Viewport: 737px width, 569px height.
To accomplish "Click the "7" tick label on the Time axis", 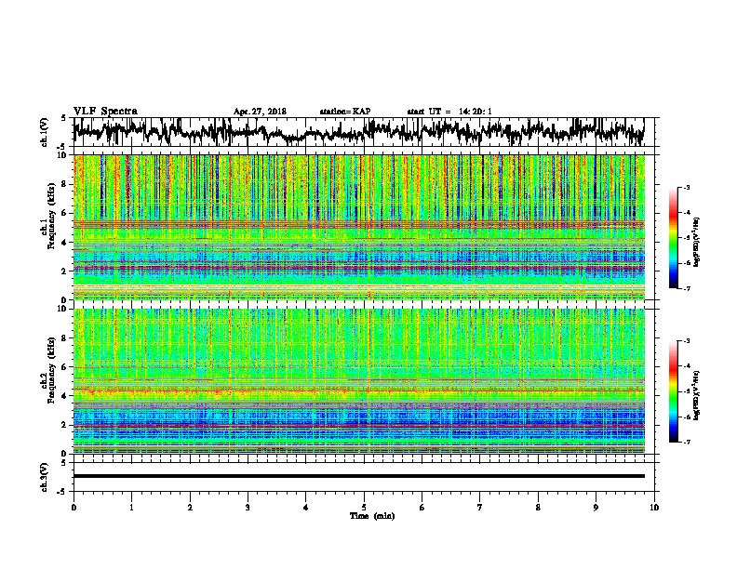I will 480,508.
